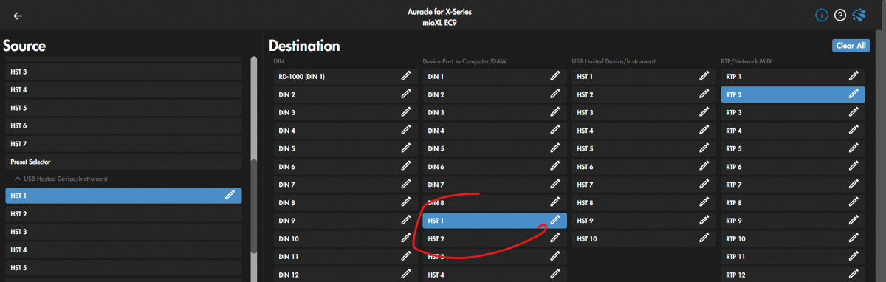This screenshot has height=282, width=886.
Task: Select source HST 7
Action: coord(123,143)
